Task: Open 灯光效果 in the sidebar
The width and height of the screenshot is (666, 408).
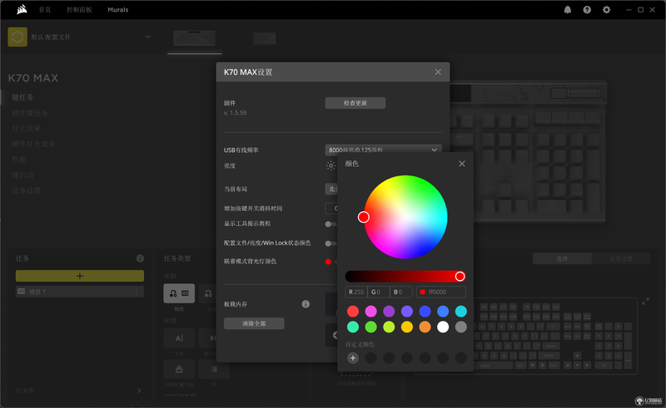Action: coord(27,129)
